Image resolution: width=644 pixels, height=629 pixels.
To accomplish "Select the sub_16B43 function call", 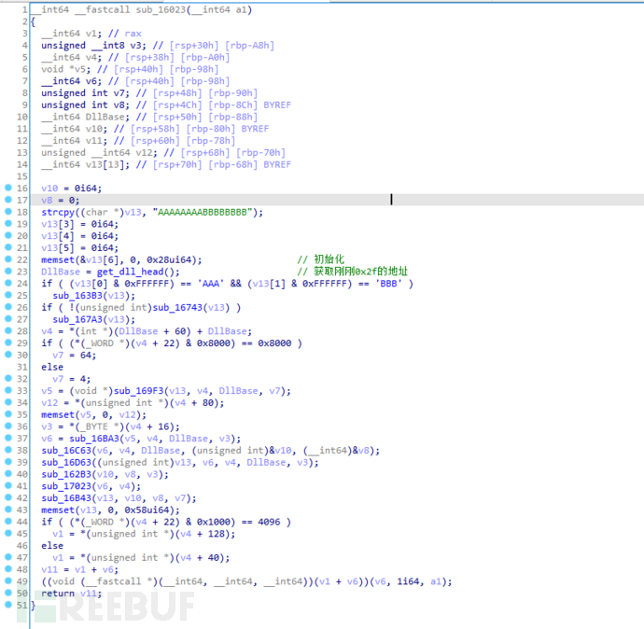I will tap(66, 498).
